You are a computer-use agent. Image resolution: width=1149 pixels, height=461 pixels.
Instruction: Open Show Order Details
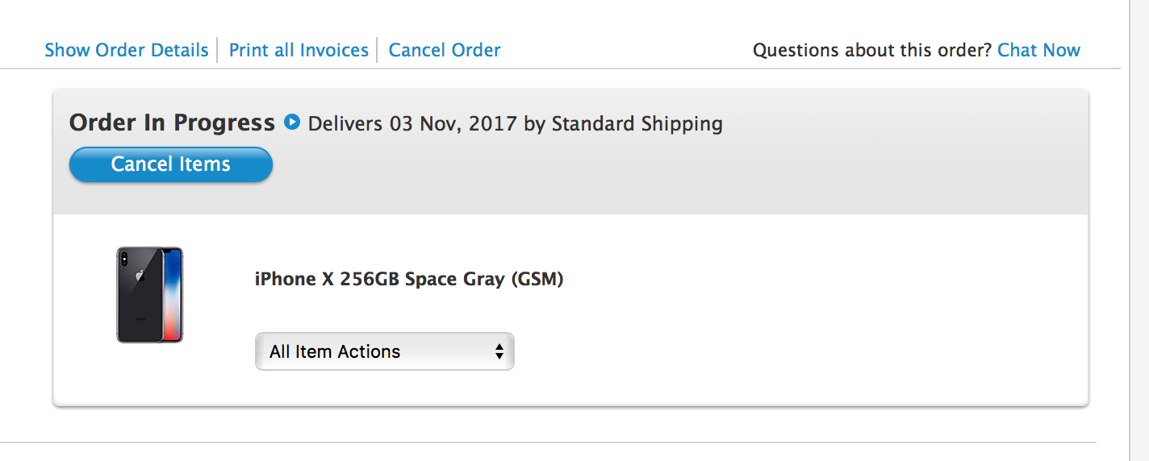click(127, 50)
